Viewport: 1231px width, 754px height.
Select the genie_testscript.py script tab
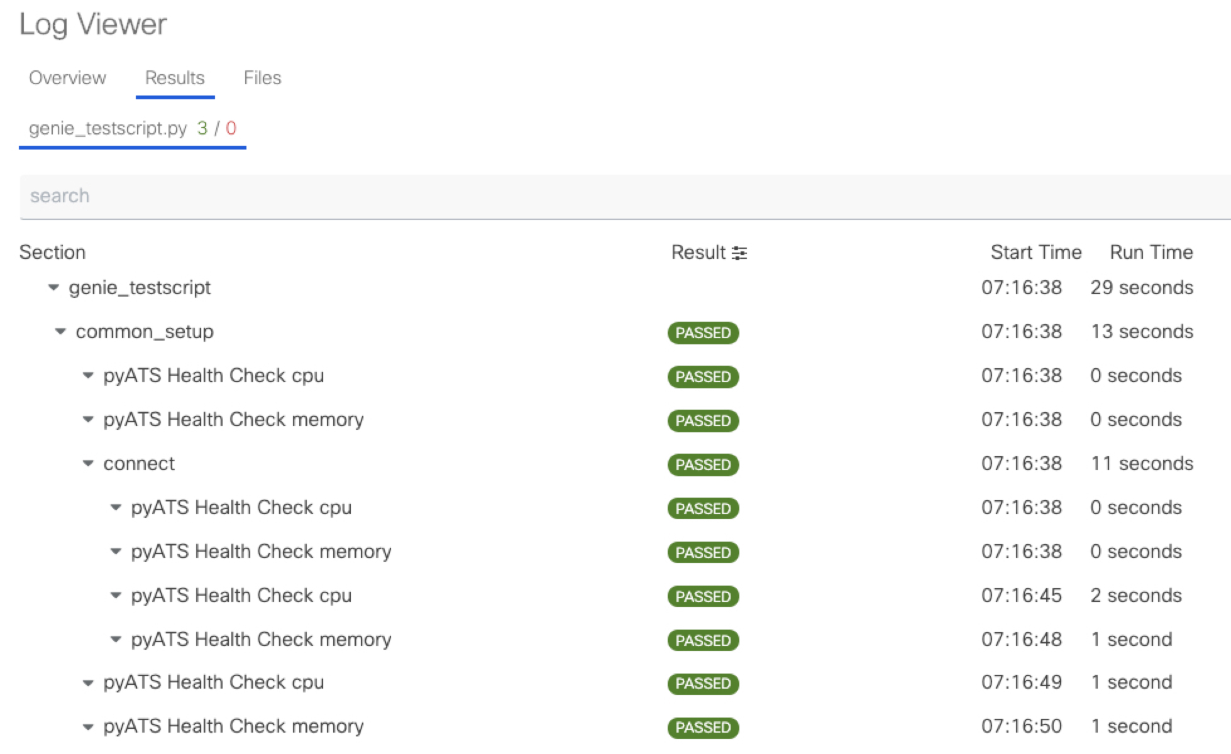pyautogui.click(x=133, y=128)
